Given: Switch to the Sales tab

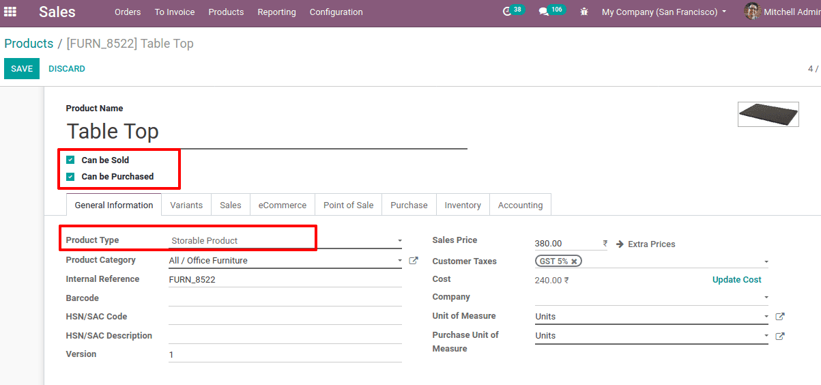Looking at the screenshot, I should click(231, 205).
